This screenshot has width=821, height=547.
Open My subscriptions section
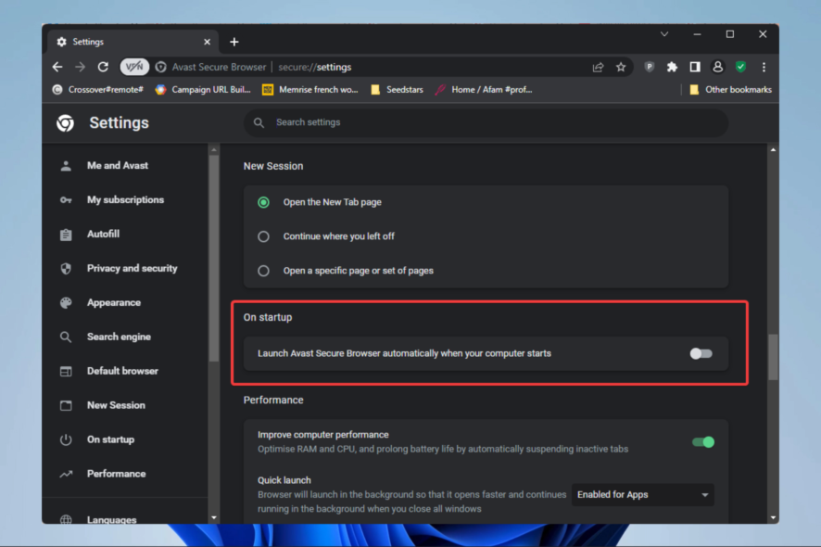pyautogui.click(x=126, y=199)
